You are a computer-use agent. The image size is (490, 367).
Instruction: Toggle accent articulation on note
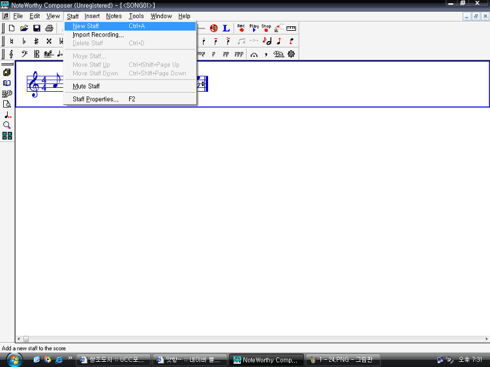point(228,41)
